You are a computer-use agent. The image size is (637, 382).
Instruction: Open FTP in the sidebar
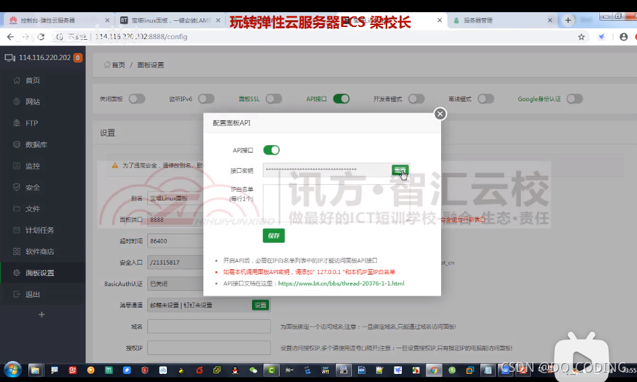[x=32, y=123]
